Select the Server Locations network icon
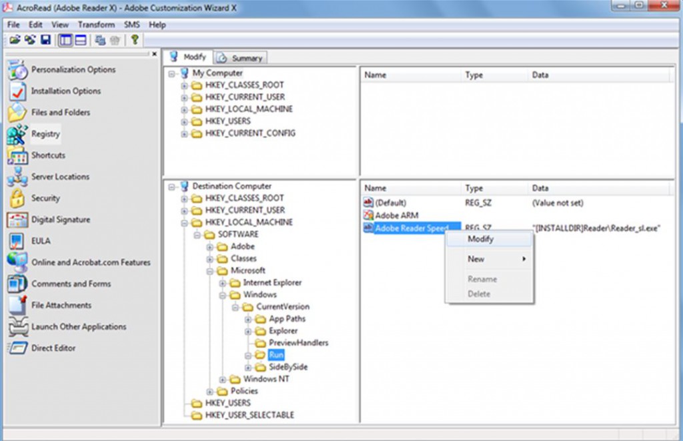This screenshot has height=441, width=683. point(17,177)
